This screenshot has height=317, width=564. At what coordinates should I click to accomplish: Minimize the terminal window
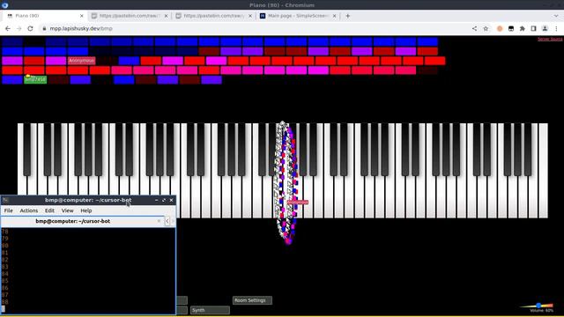[157, 200]
